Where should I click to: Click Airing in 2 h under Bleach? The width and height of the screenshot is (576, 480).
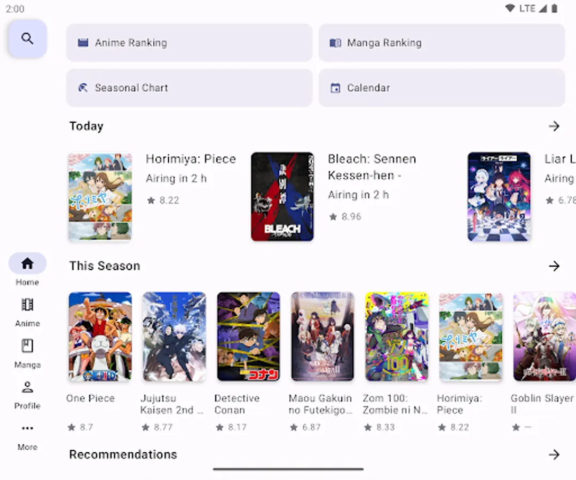pos(358,195)
